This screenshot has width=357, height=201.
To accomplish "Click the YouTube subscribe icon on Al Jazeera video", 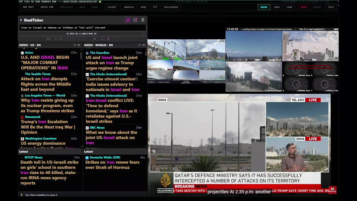I will tap(332, 190).
